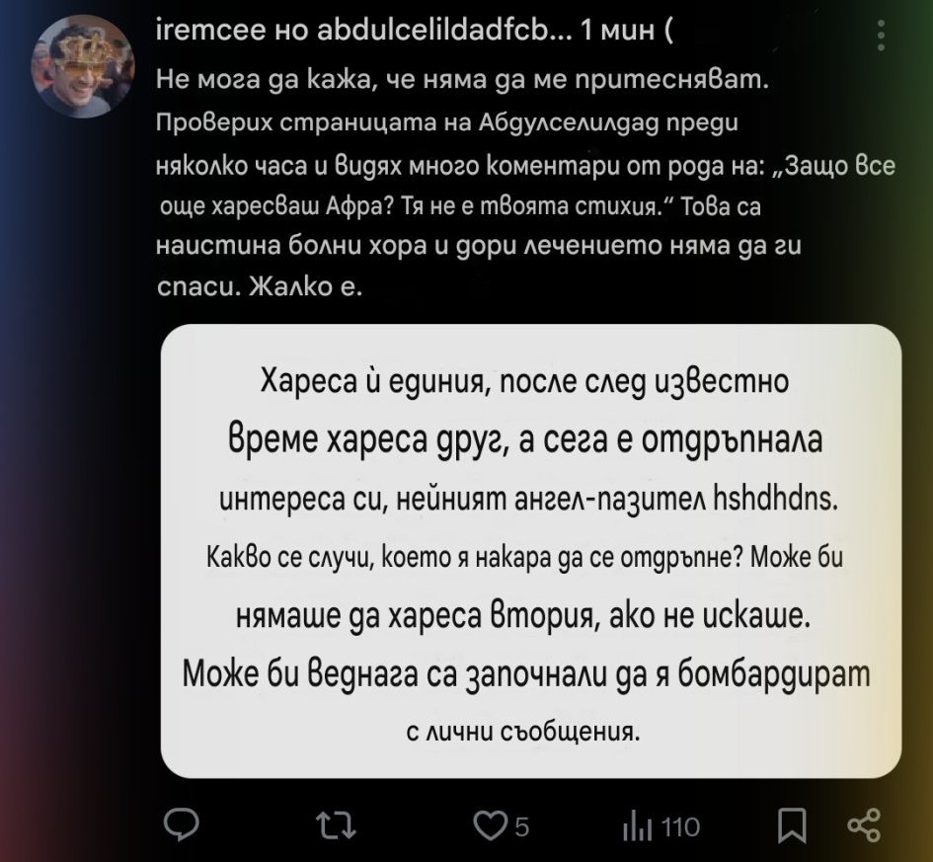Open the crowned profile avatar
The height and width of the screenshot is (862, 933).
point(82,66)
